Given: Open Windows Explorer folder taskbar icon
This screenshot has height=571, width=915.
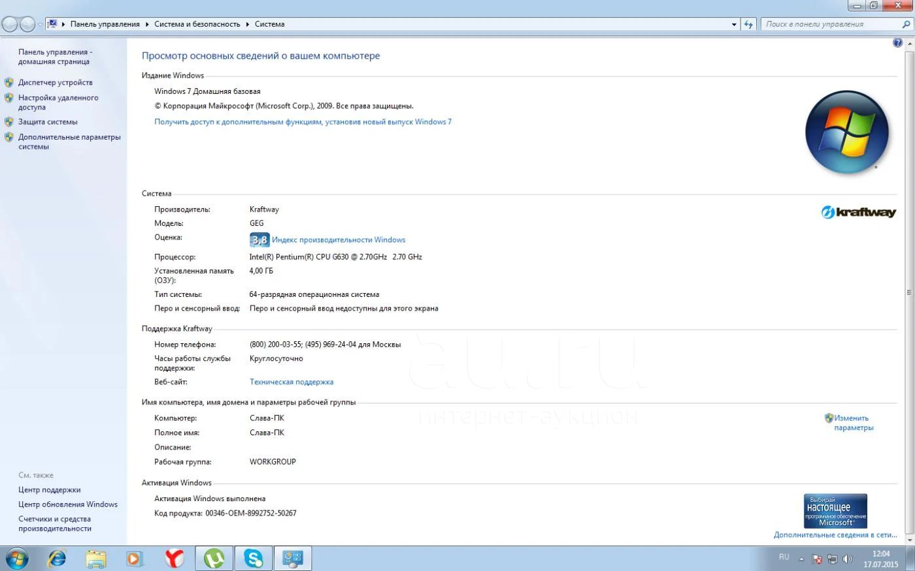Looking at the screenshot, I should (x=96, y=559).
